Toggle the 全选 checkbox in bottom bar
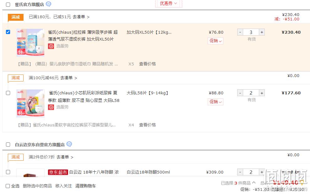310x194 pixels. click(8, 186)
